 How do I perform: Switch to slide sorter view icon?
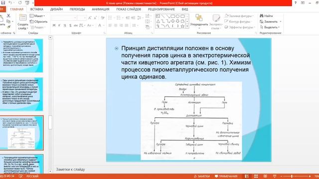(x=256, y=176)
